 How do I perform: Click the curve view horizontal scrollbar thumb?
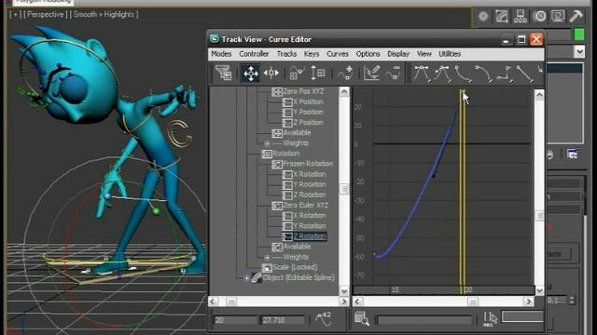(473, 301)
